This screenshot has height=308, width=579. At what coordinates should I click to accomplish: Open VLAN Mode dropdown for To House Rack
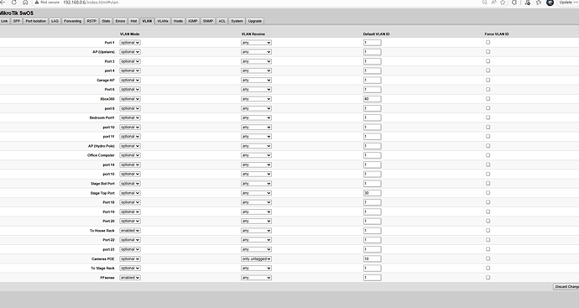(x=130, y=231)
